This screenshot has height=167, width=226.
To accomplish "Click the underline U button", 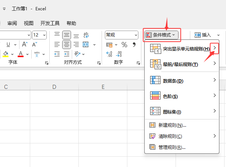I will pyautogui.click(x=8, y=45).
